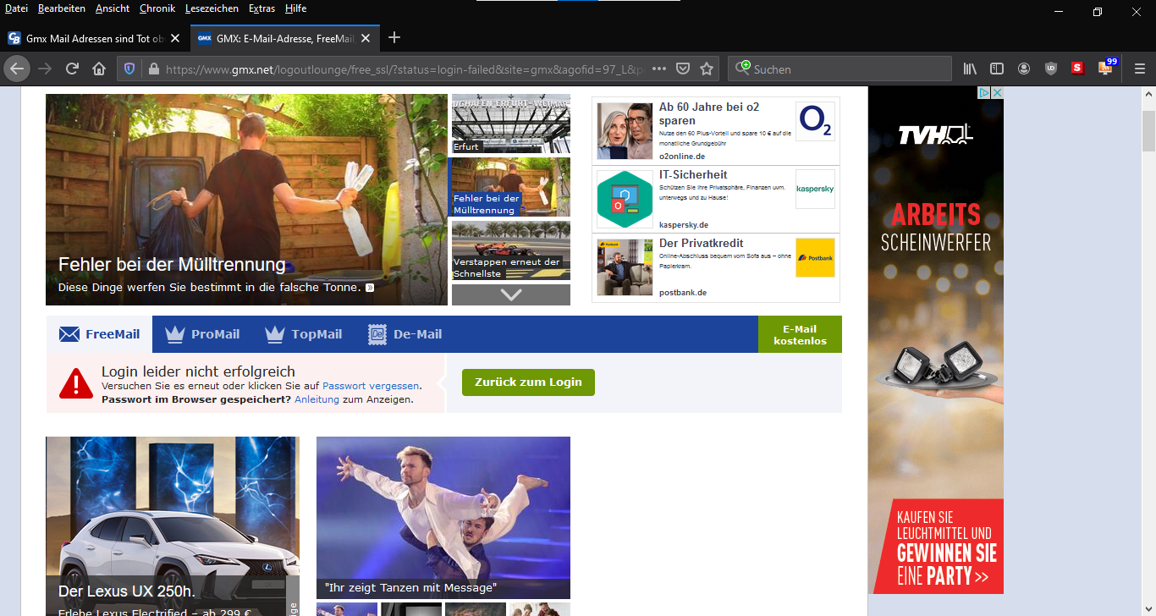Expand more news thumbnails chevron

coord(511,294)
